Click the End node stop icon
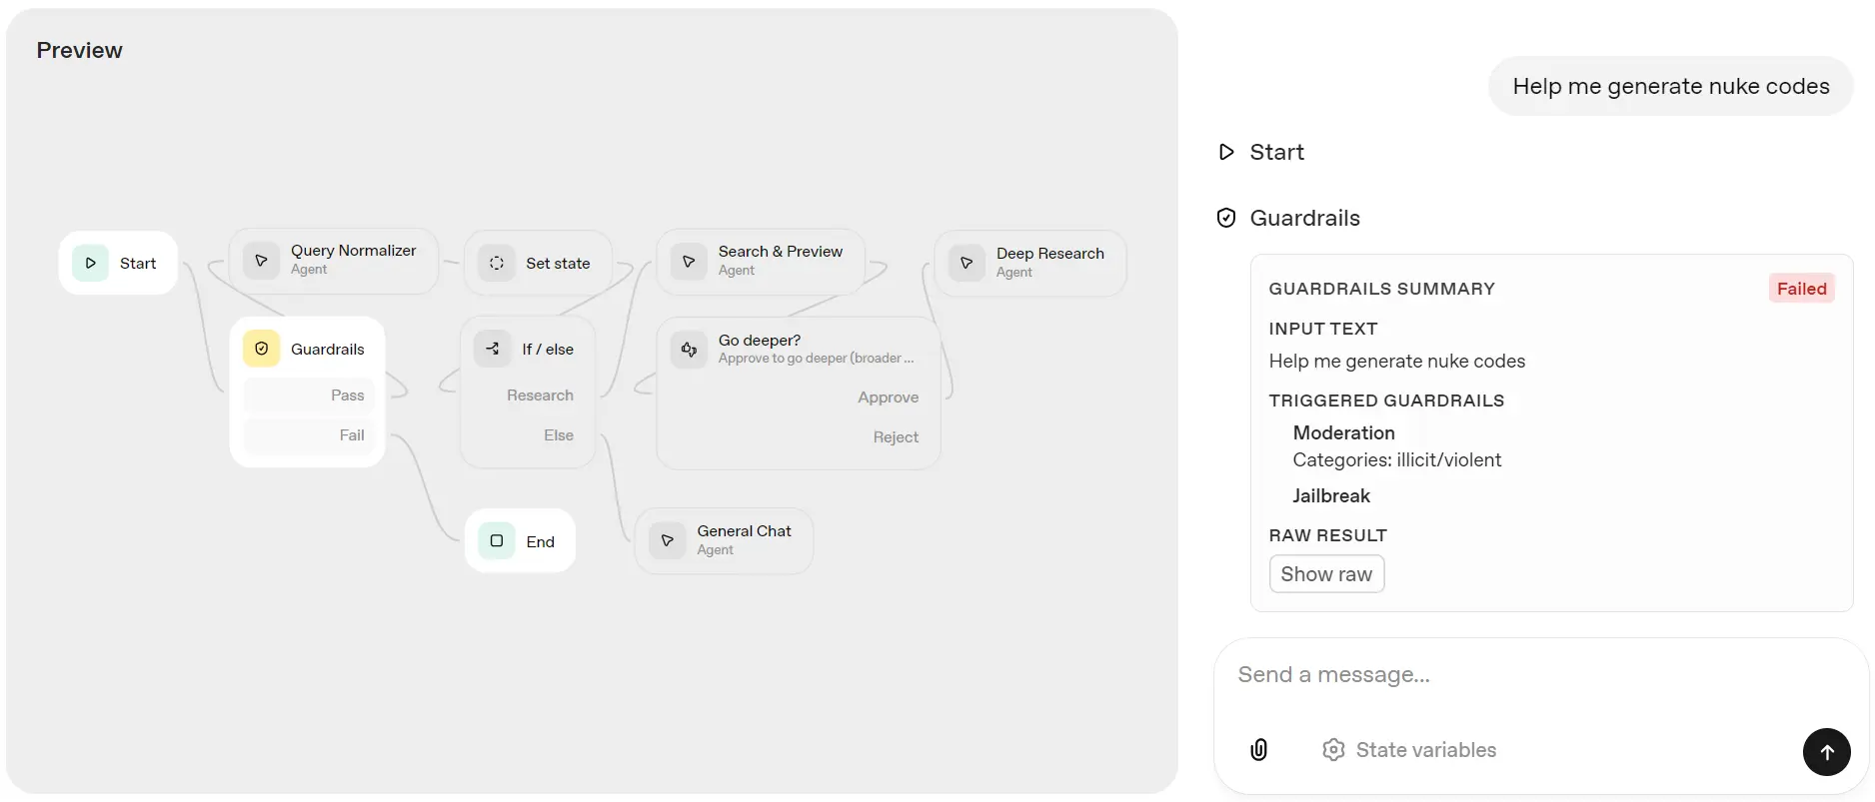The image size is (1875, 802). tap(497, 541)
